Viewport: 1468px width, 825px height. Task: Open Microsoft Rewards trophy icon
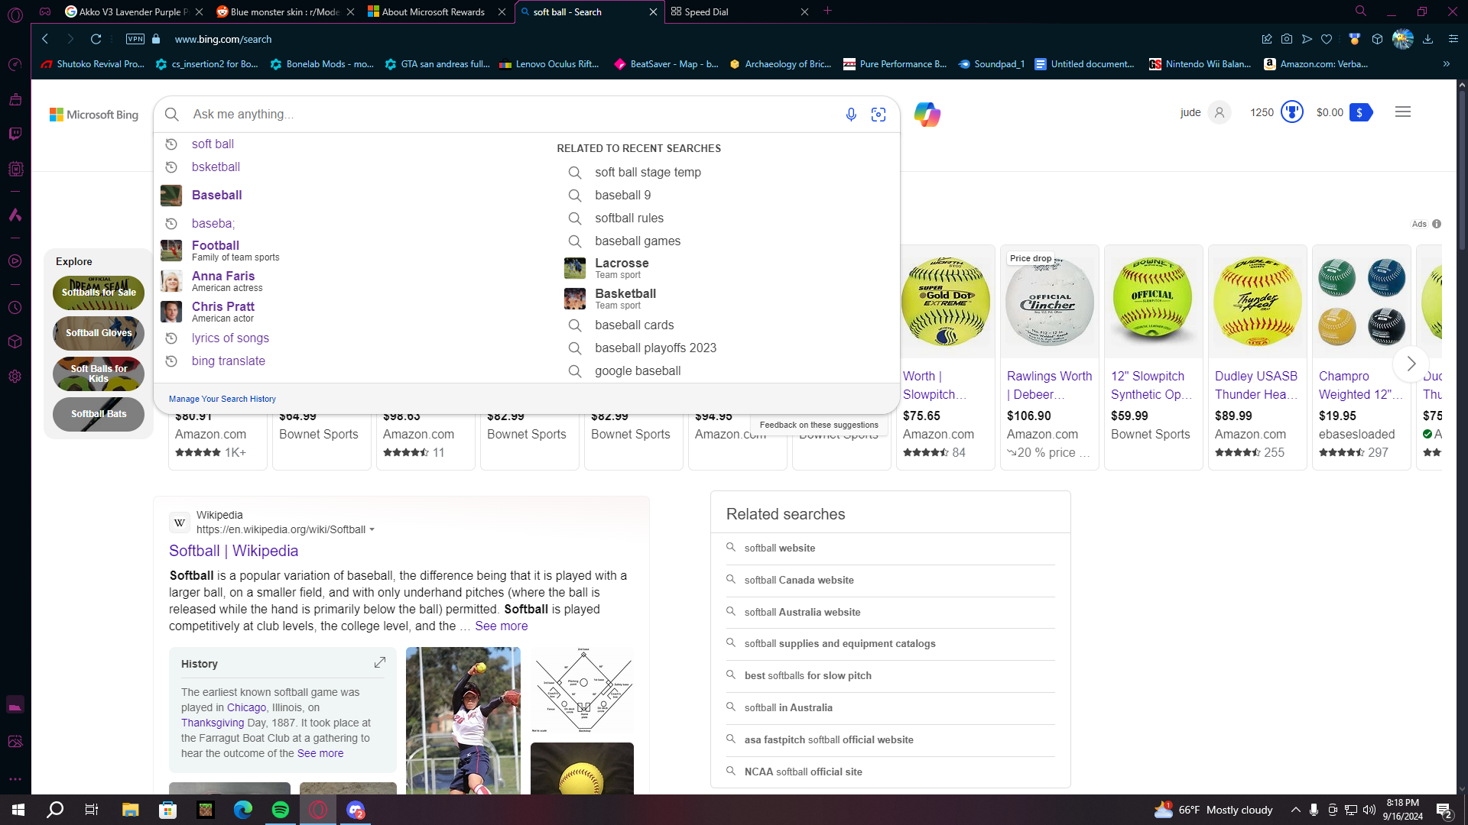click(x=1292, y=112)
